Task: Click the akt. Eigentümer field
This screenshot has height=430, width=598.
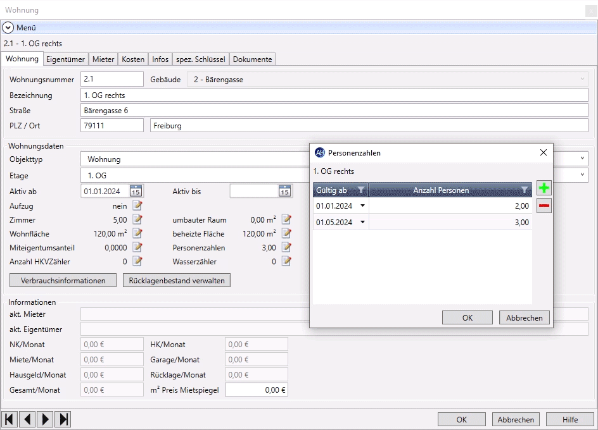Action: click(334, 329)
